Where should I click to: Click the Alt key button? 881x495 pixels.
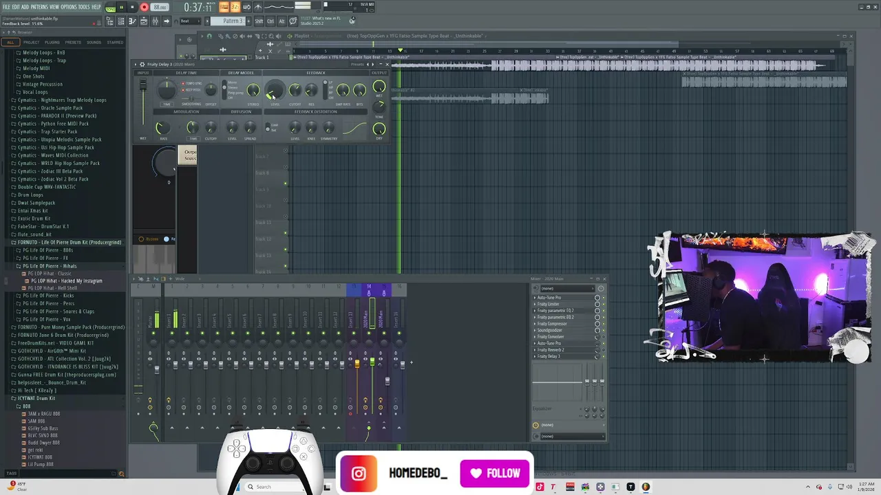[282, 21]
